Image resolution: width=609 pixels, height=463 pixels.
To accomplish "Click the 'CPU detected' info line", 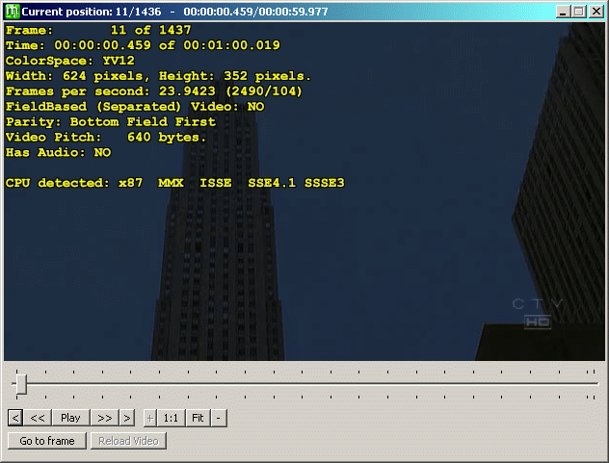I will (x=174, y=183).
